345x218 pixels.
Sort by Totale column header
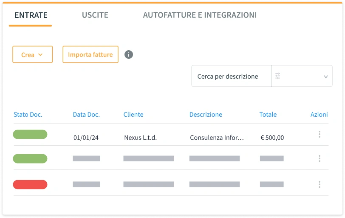[x=268, y=115]
